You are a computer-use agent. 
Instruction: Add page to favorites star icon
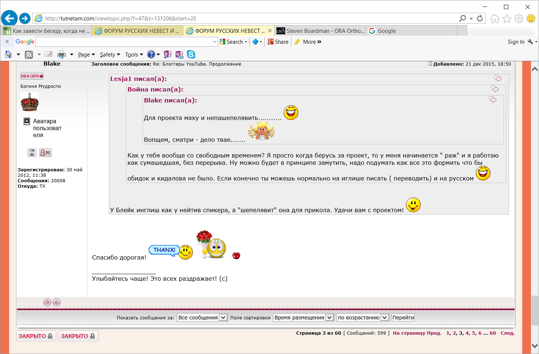[x=507, y=19]
